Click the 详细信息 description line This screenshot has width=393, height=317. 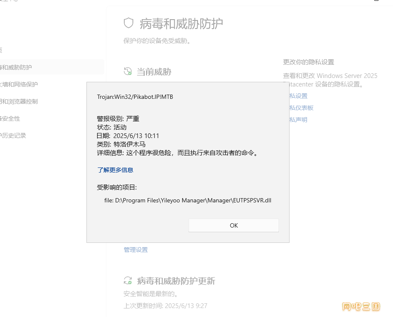[178, 153]
